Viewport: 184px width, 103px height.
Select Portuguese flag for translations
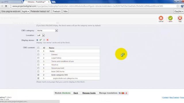[x=123, y=93]
